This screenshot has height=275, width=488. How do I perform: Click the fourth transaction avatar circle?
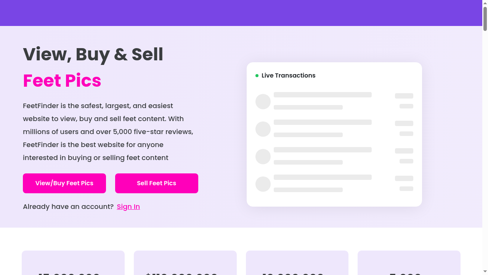click(263, 184)
